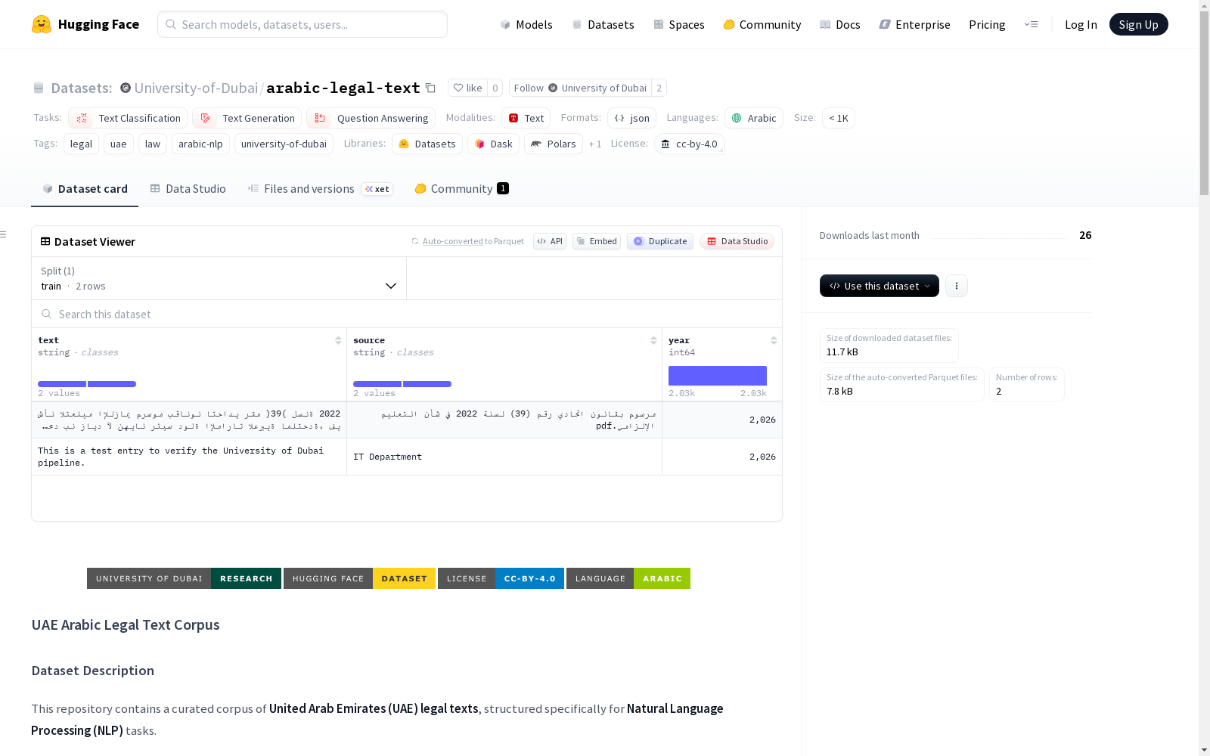Screen dimensions: 1210x756
Task: Select the Text Generation task tag
Action: coord(247,118)
